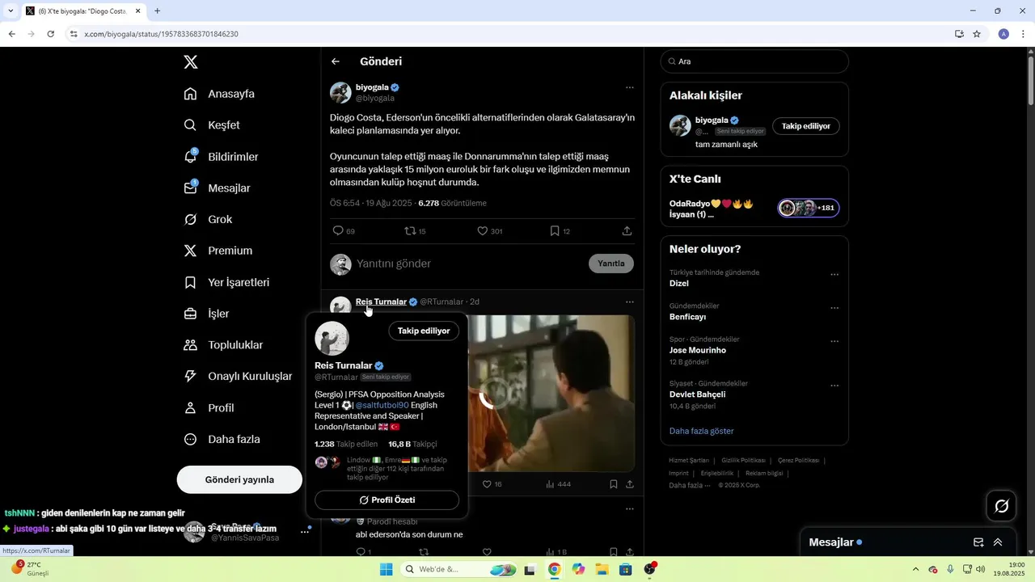Click the Yanıtla button
This screenshot has height=582, width=1035.
coord(611,264)
